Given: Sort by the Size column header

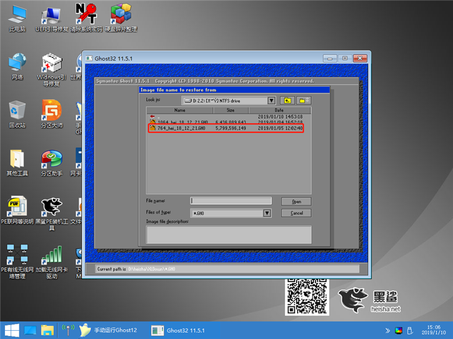Looking at the screenshot, I should (231, 110).
